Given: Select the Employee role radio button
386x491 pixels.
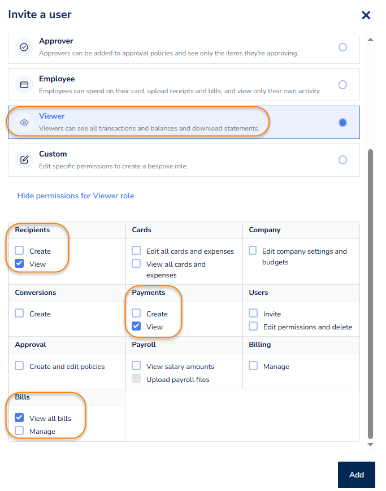Looking at the screenshot, I should point(342,85).
